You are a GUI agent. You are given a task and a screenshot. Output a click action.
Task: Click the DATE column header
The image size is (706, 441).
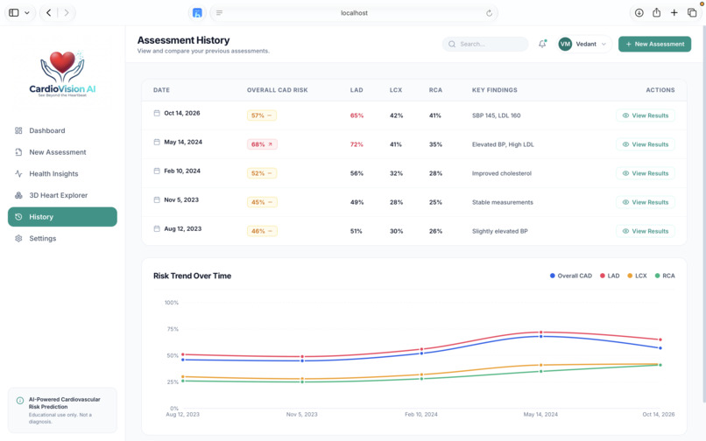point(161,90)
